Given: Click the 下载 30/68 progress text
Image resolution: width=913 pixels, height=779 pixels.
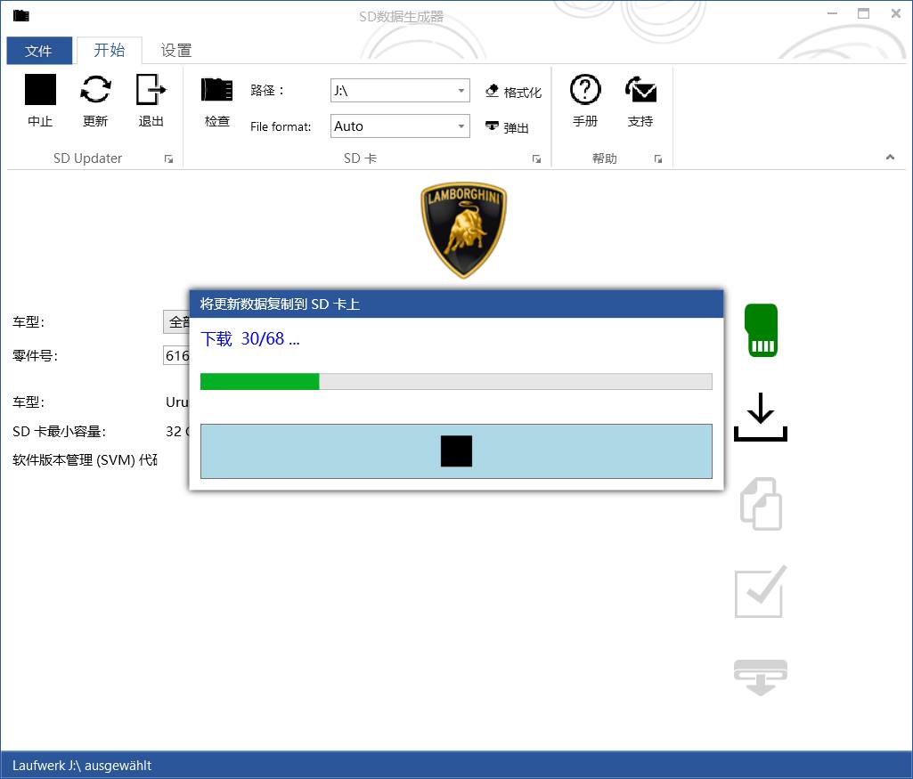Looking at the screenshot, I should [x=249, y=338].
